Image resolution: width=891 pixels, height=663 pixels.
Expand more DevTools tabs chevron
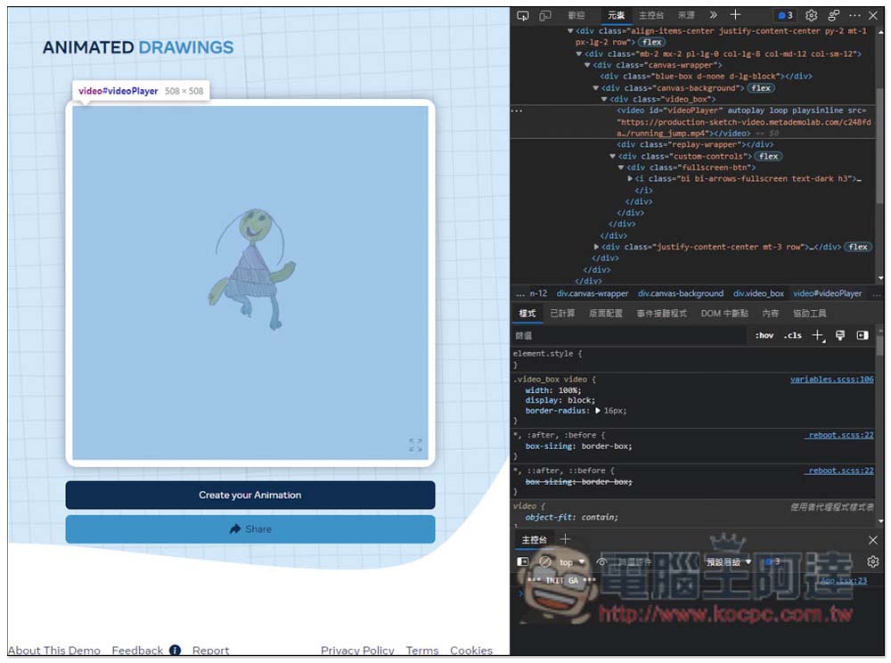(713, 15)
